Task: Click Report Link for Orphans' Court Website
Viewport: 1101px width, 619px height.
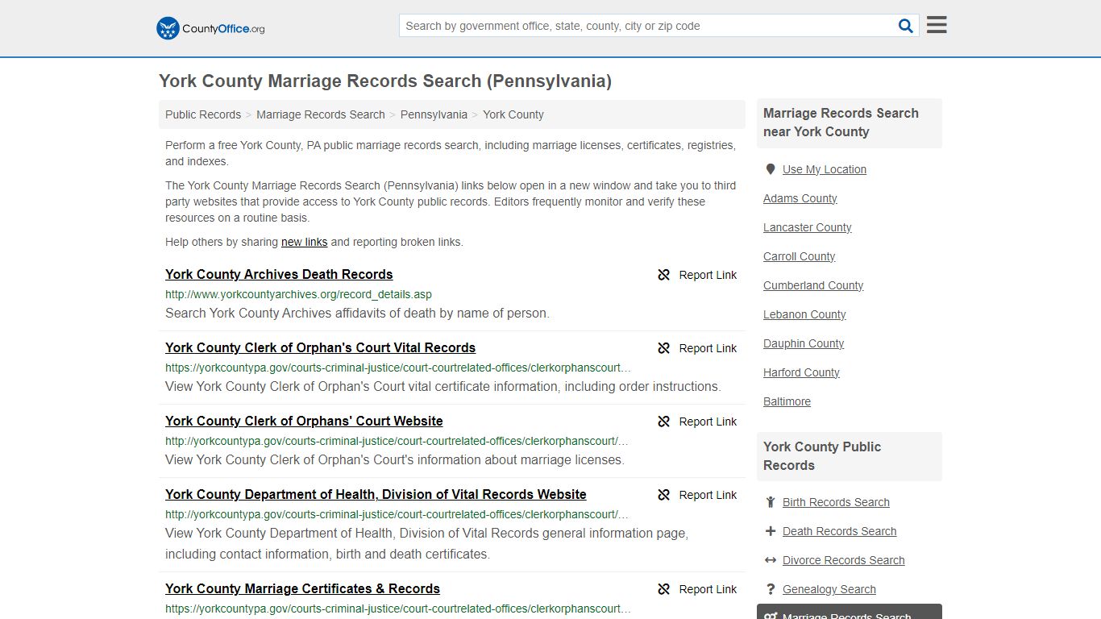Action: (x=708, y=422)
